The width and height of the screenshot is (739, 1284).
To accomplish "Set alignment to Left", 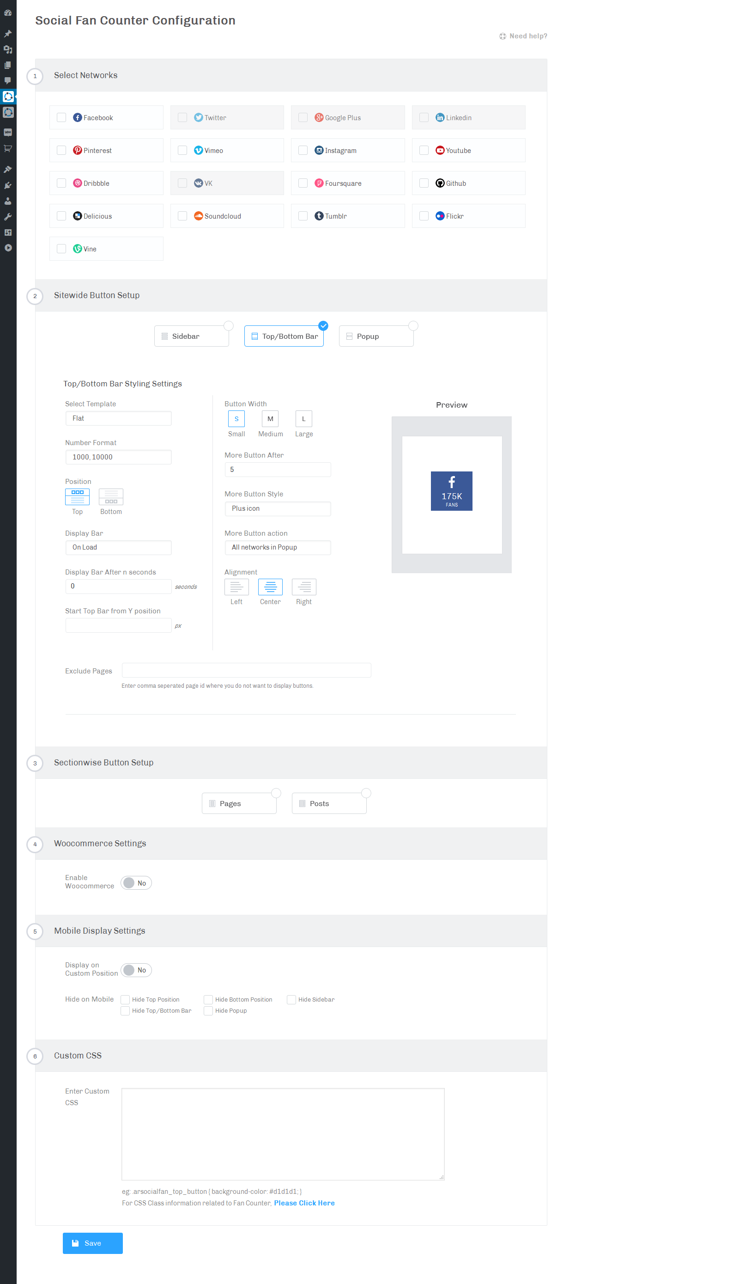I will pos(236,587).
